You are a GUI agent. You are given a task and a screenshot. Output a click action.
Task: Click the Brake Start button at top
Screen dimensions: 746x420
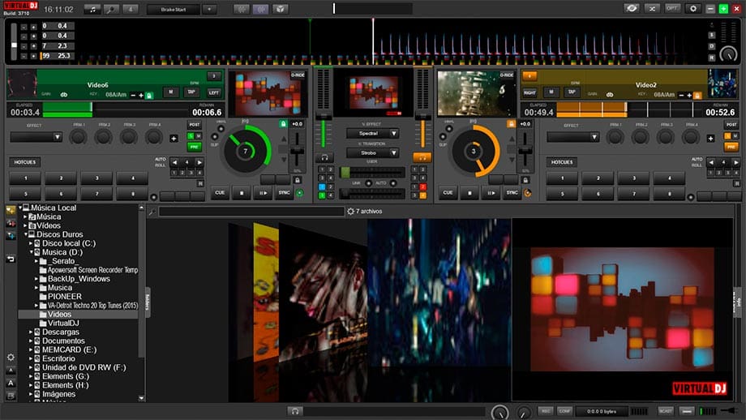point(174,9)
